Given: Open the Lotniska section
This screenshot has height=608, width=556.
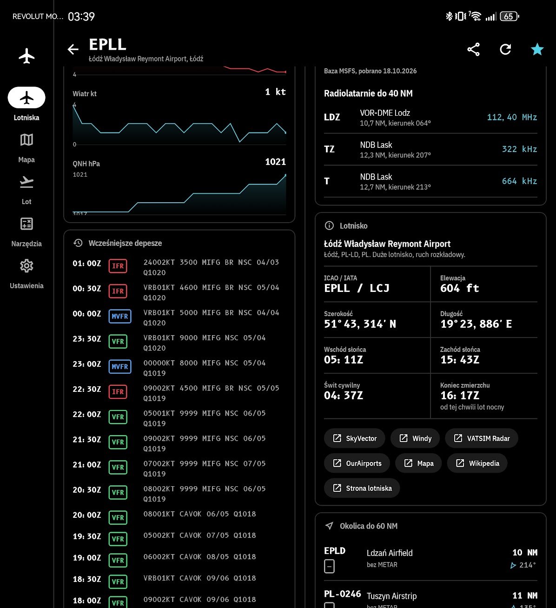Looking at the screenshot, I should (x=26, y=105).
